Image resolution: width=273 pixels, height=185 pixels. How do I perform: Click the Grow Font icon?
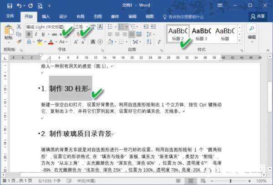tap(76, 42)
